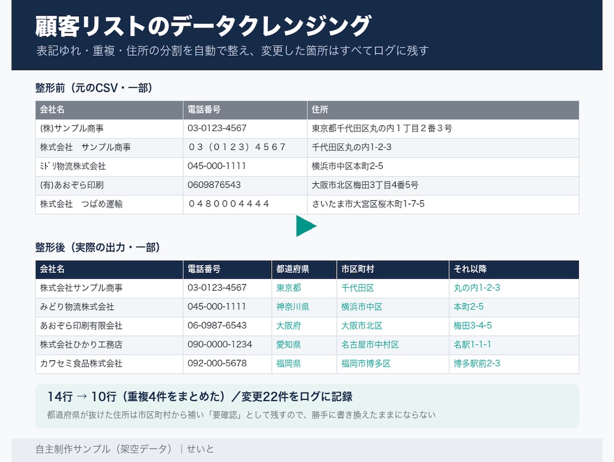Screen dimensions: 614x462
Task: Click the green 梅田3-4-5 cell
Action: [514, 326]
